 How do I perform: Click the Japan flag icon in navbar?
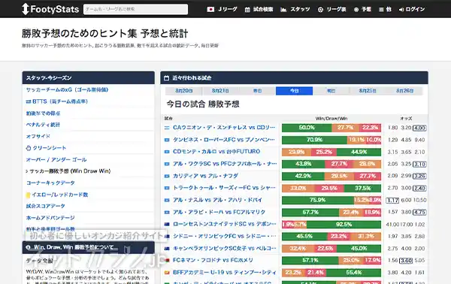pos(210,10)
